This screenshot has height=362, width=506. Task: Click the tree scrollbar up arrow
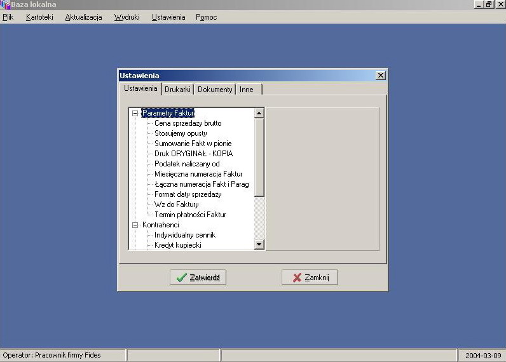click(x=259, y=113)
